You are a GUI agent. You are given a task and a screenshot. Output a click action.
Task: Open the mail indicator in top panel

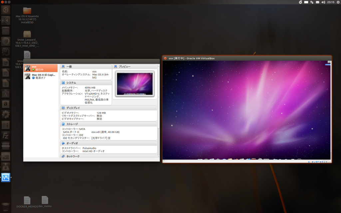[x=317, y=2]
